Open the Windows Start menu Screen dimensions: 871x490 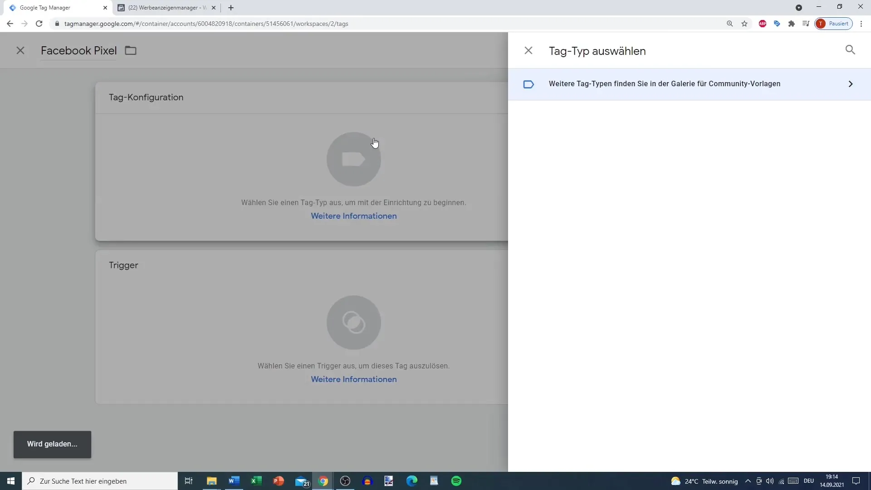(11, 481)
